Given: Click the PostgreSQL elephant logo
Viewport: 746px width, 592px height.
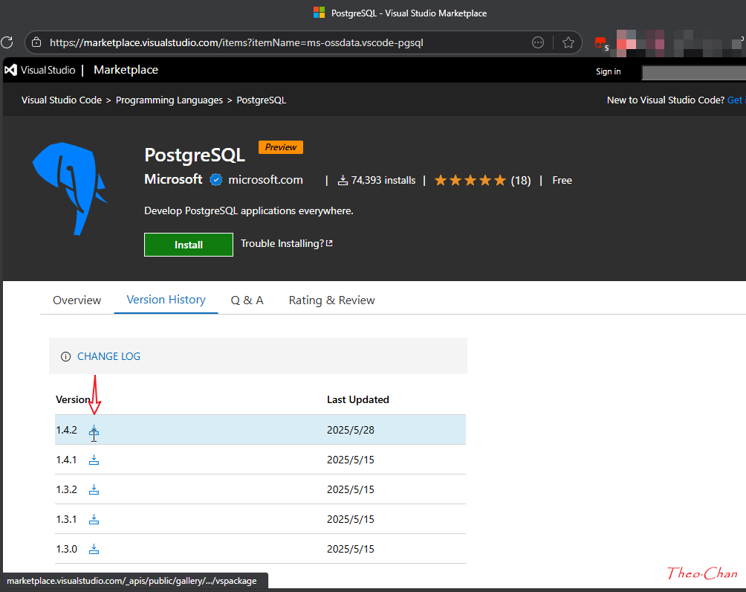Looking at the screenshot, I should [x=71, y=189].
